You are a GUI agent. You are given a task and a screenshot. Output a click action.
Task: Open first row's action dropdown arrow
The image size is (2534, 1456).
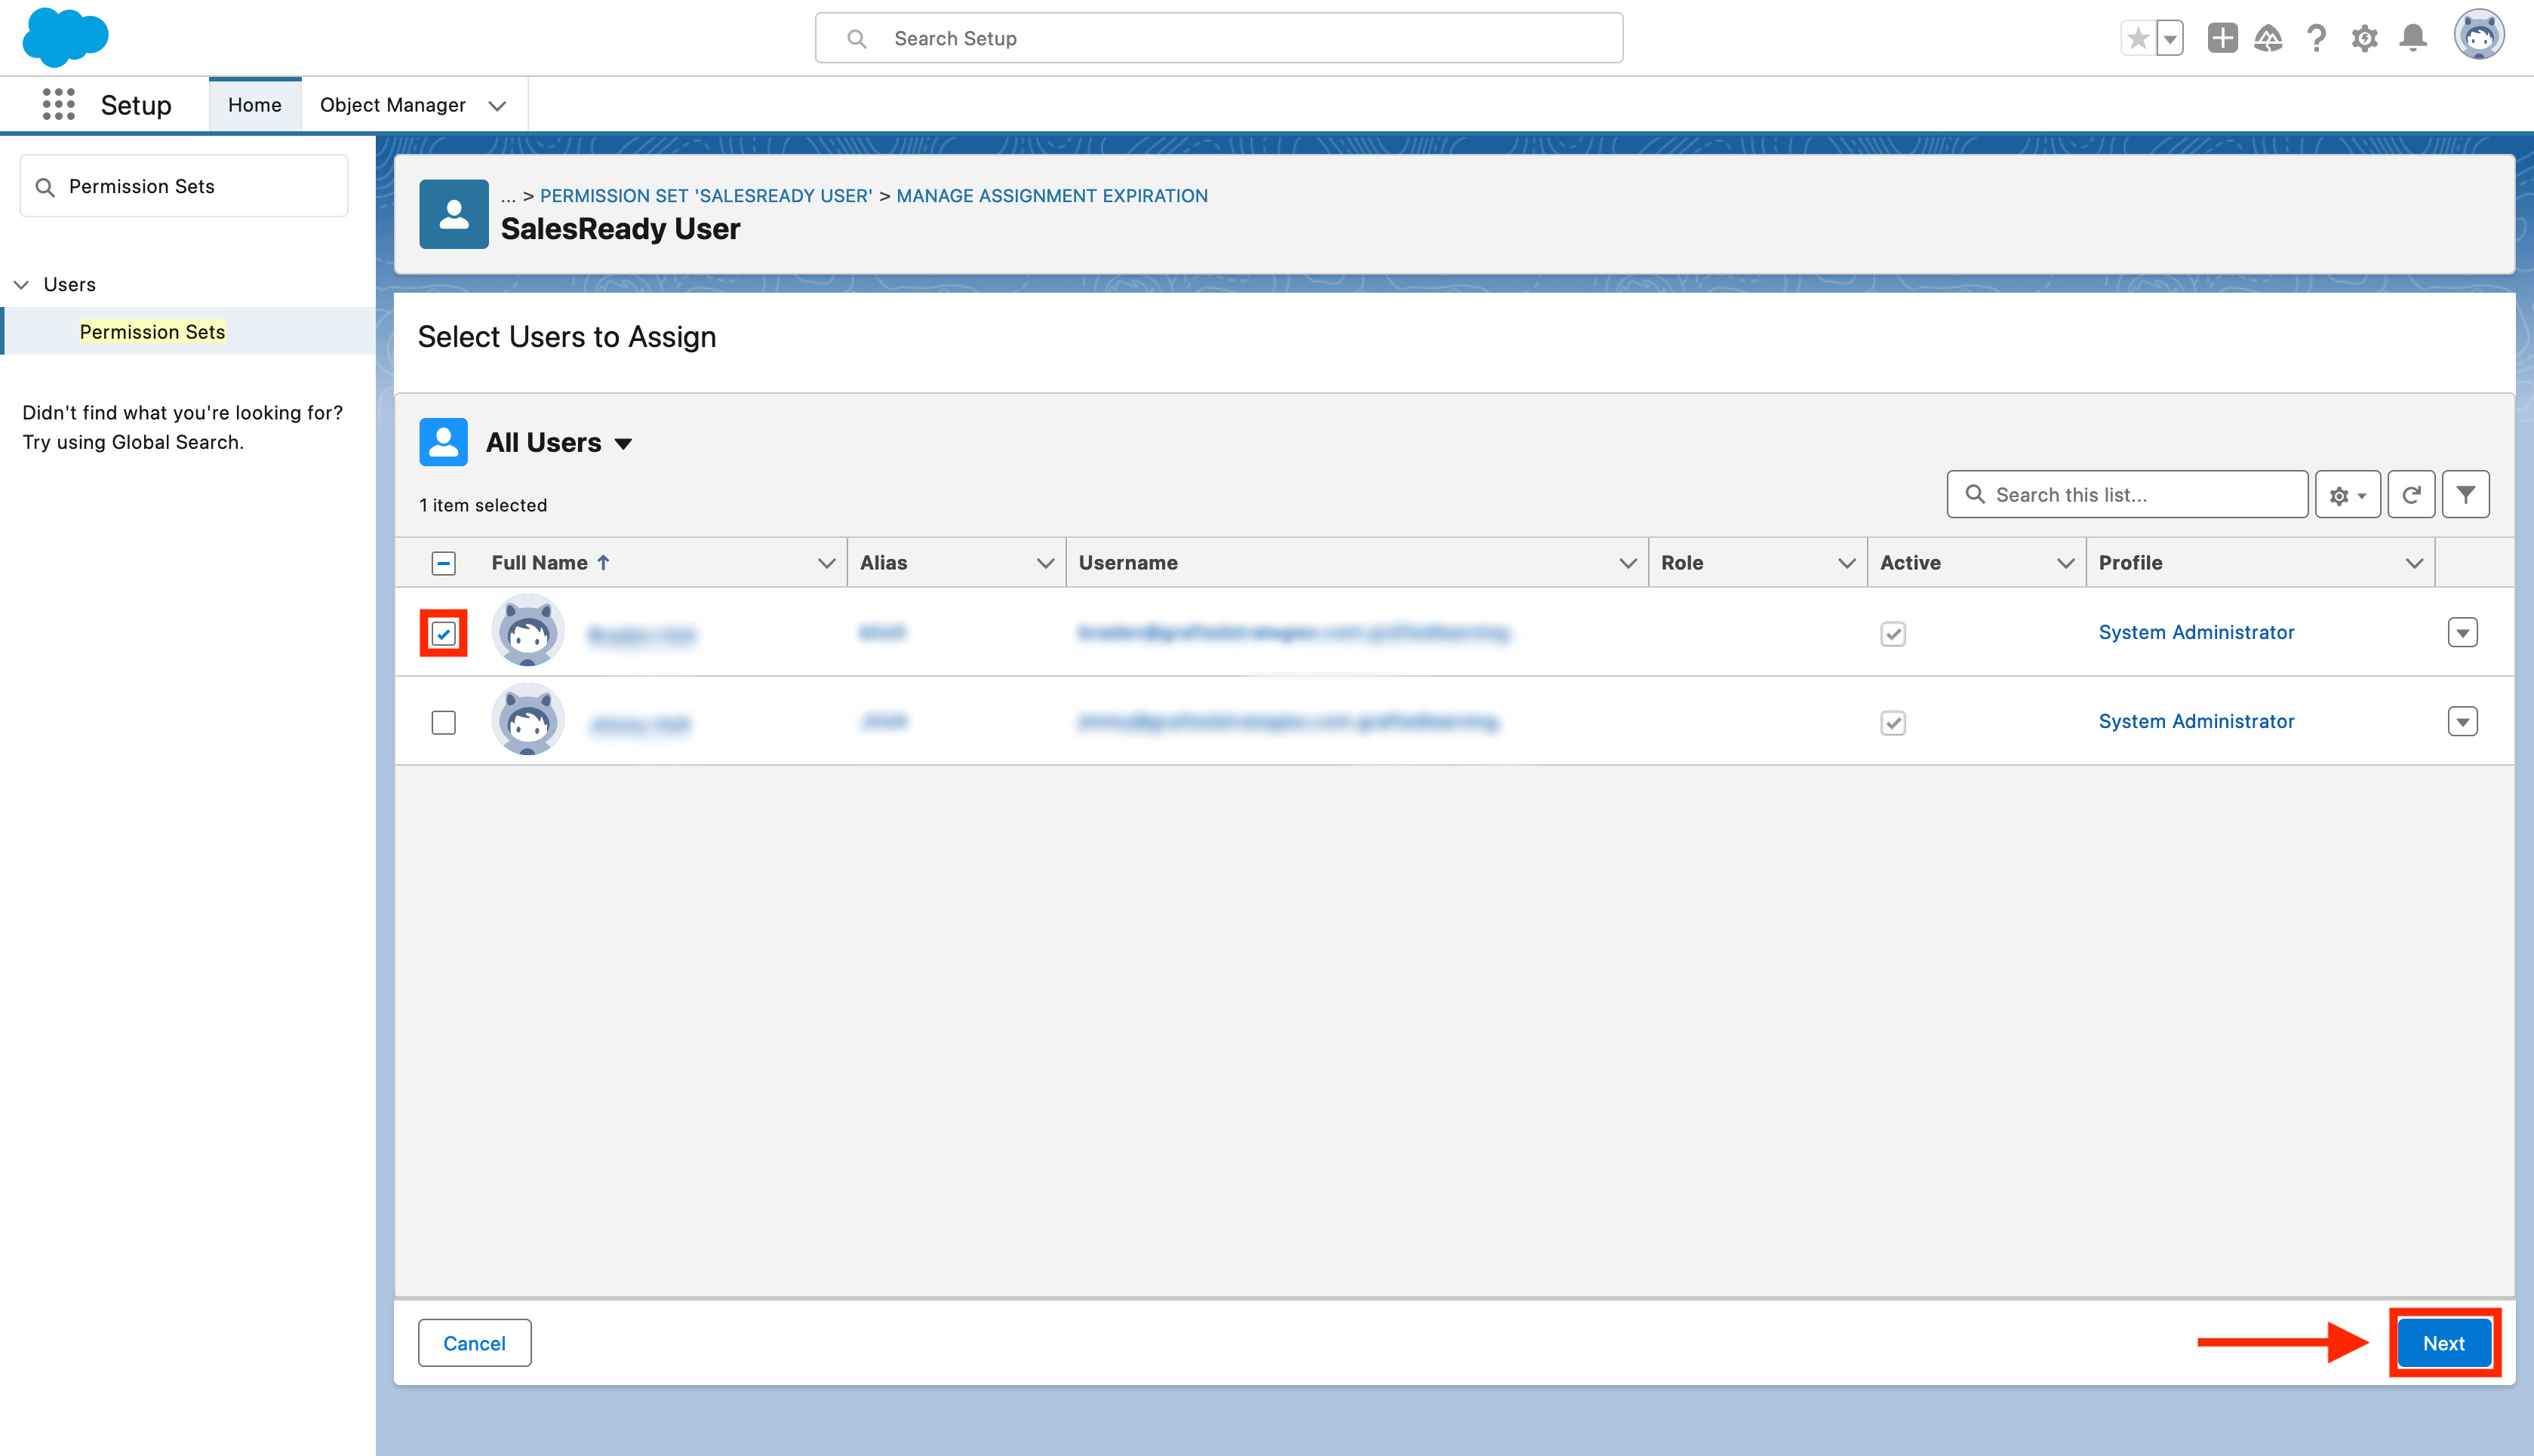(2462, 632)
